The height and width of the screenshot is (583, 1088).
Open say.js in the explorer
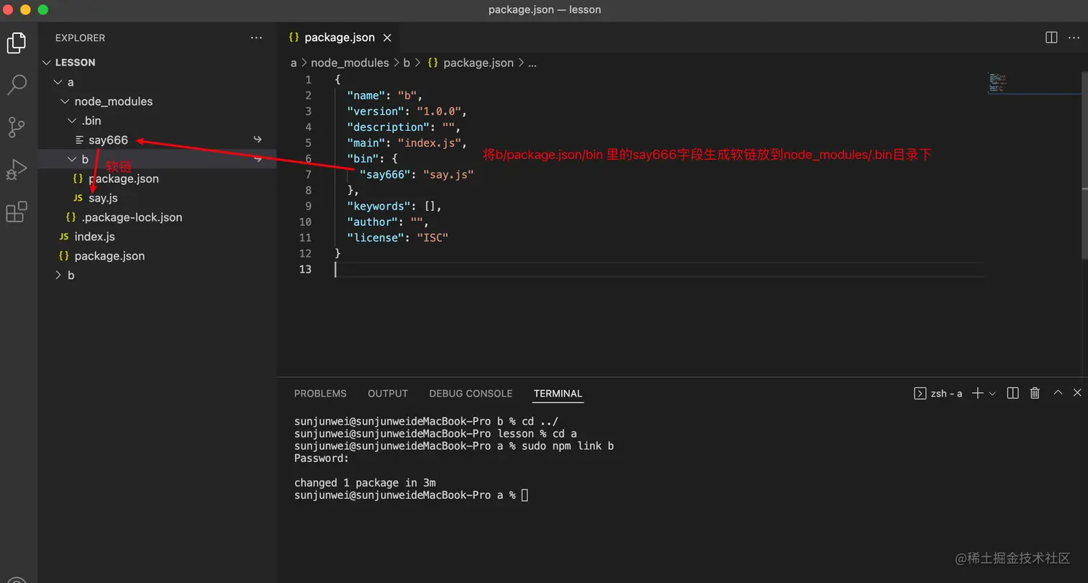[158, 198]
